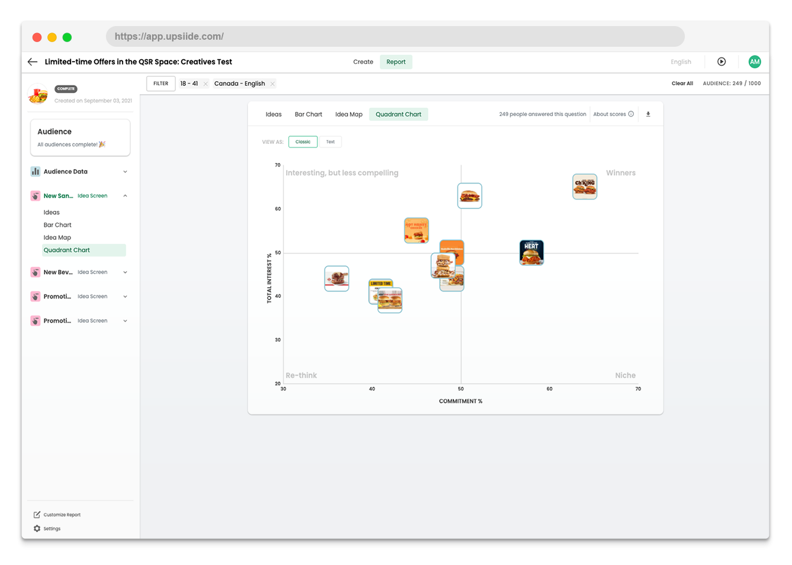Viewport: 792px width, 565px height.
Task: Click the study title Limited-time Offers text
Action: [139, 62]
